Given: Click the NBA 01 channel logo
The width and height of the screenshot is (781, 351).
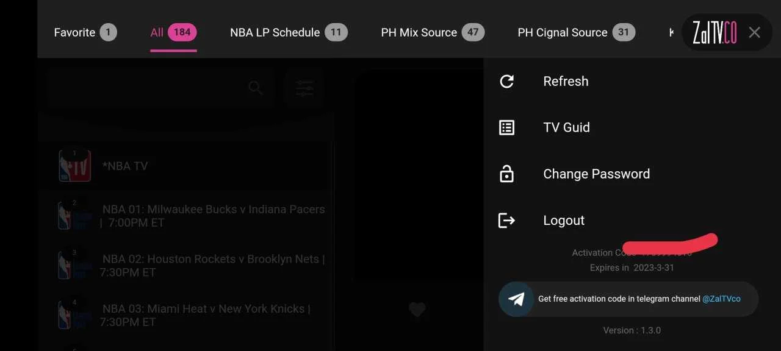Looking at the screenshot, I should point(75,216).
